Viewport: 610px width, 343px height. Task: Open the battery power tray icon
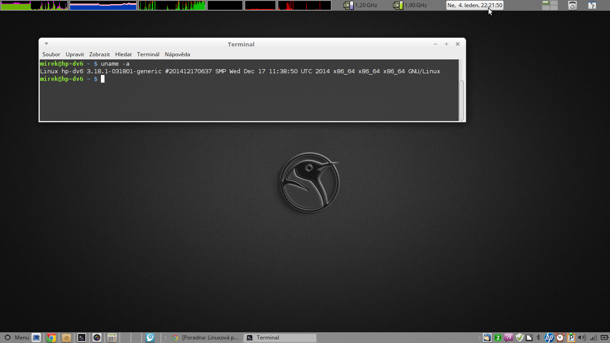[x=604, y=338]
